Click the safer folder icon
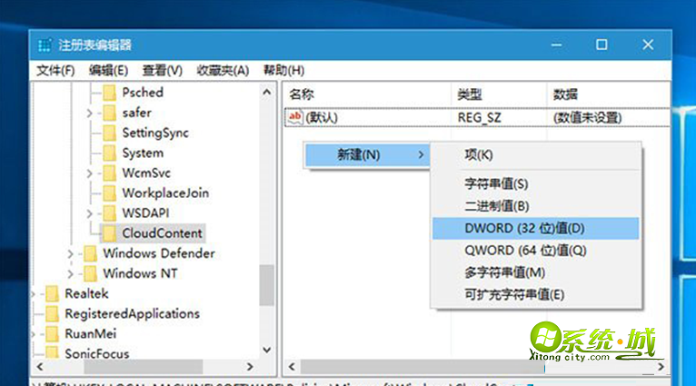 109,113
